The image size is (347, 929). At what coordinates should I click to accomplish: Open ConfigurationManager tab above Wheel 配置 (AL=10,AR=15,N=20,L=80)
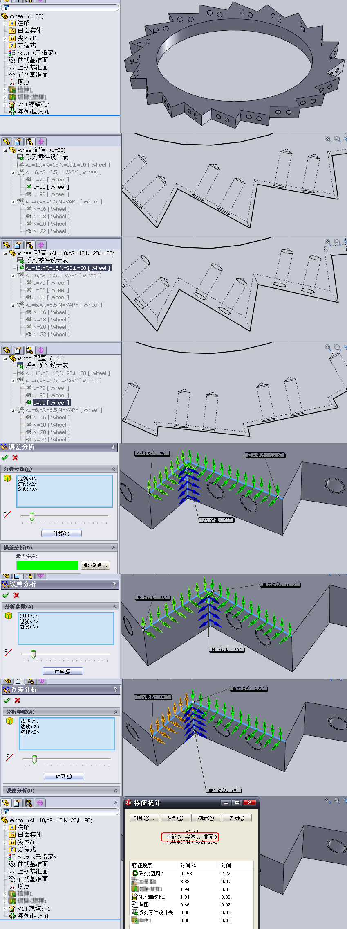coord(29,245)
